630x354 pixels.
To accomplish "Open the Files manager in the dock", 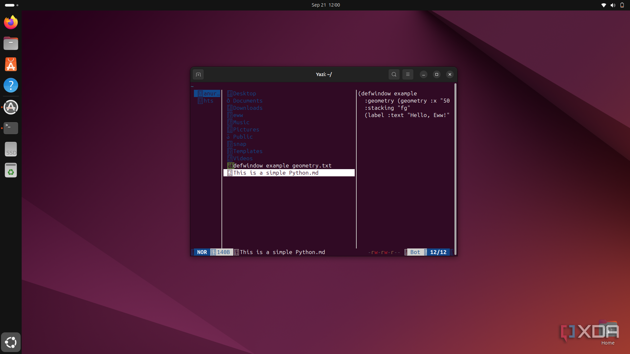I will coord(11,43).
